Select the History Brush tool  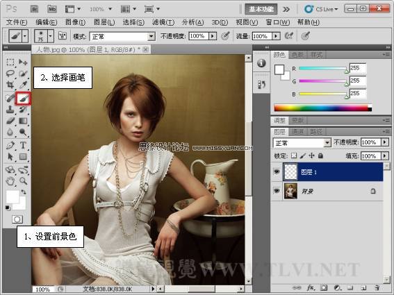coord(23,110)
